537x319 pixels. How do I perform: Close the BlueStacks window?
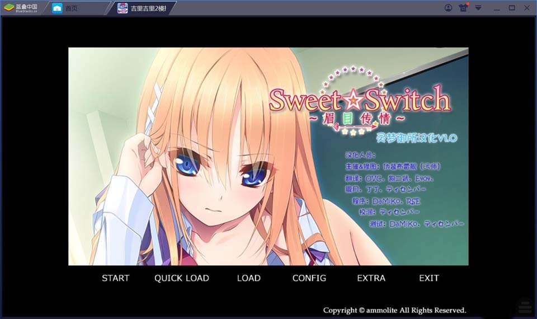[527, 7]
